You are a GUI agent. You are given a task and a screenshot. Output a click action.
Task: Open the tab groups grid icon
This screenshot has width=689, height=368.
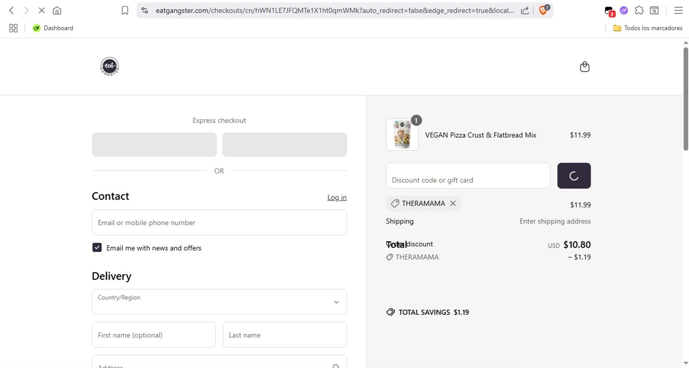(13, 28)
